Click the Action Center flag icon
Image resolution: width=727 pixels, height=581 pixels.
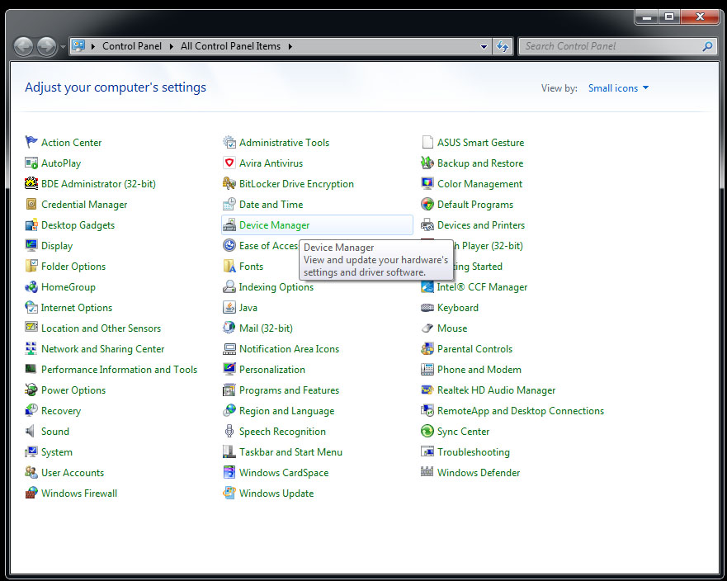(31, 142)
